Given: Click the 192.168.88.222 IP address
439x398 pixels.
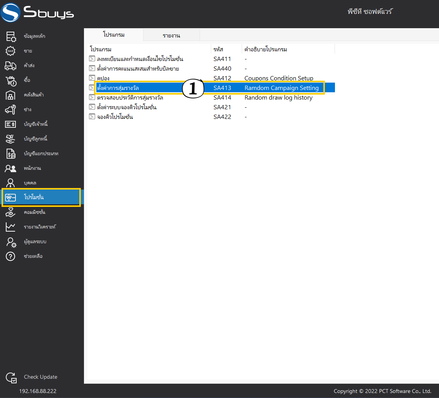Looking at the screenshot, I should pos(38,391).
